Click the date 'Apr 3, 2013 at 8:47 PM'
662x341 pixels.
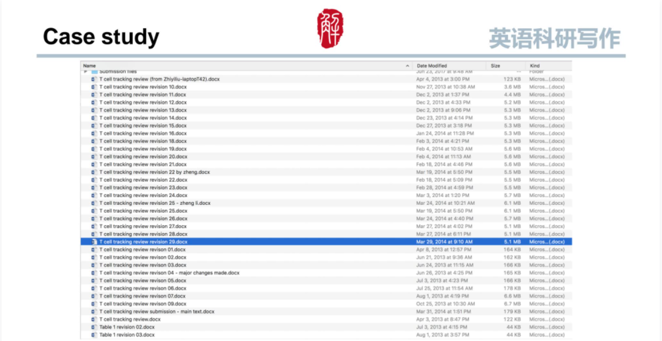(441, 320)
